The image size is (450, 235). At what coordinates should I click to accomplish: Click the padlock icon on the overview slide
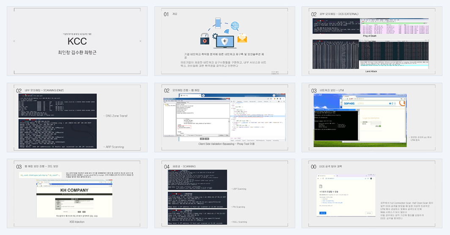[204, 39]
